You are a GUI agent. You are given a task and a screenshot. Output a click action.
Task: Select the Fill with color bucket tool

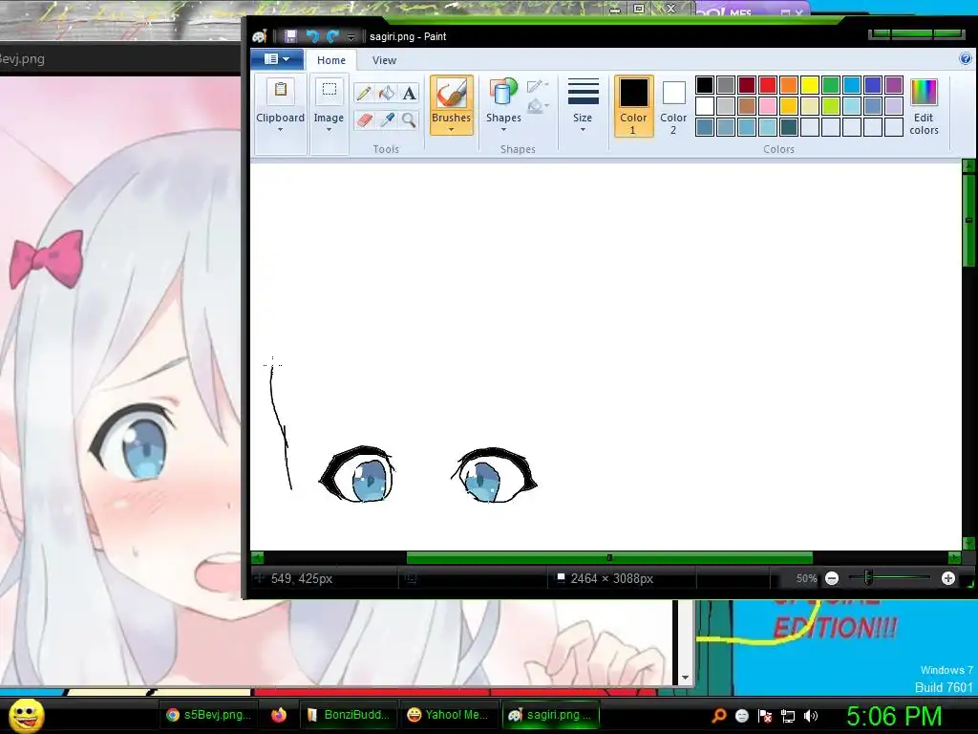click(387, 94)
